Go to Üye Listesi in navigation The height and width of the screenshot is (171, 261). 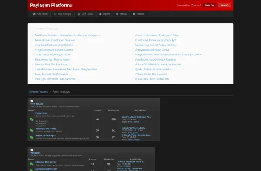(85, 14)
